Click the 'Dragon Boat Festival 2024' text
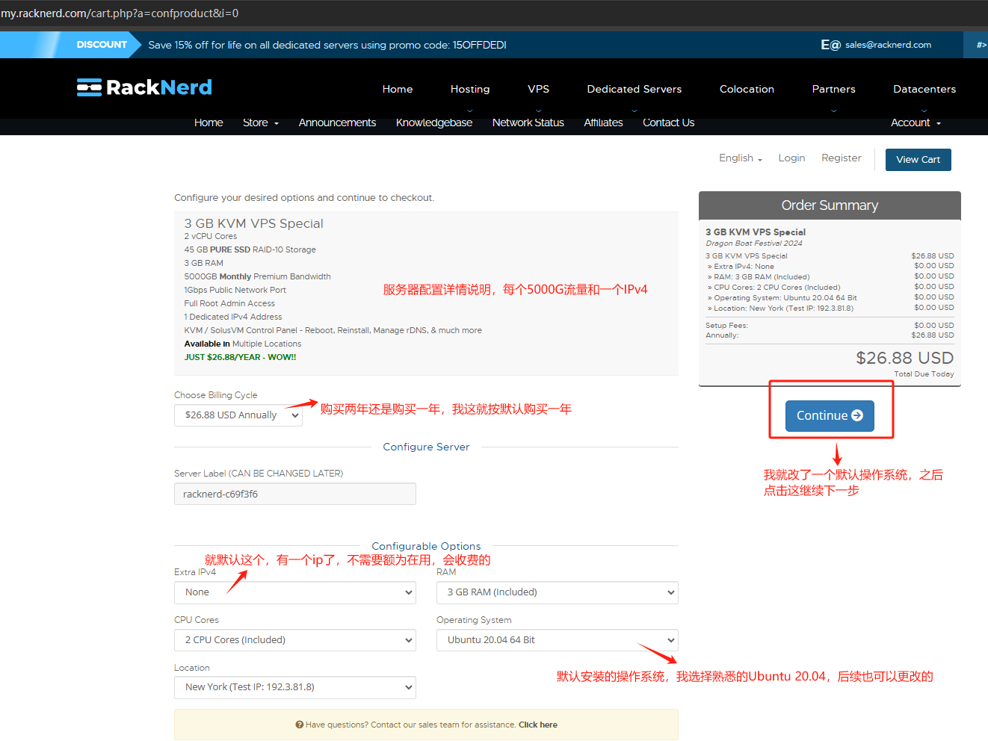Viewport: 988px width, 741px height. [x=753, y=243]
